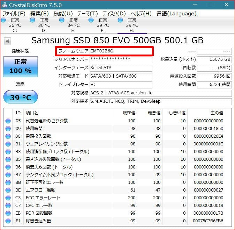Click the power on hours 6224 時間
The height and width of the screenshot is (230, 235).
pyautogui.click(x=214, y=85)
